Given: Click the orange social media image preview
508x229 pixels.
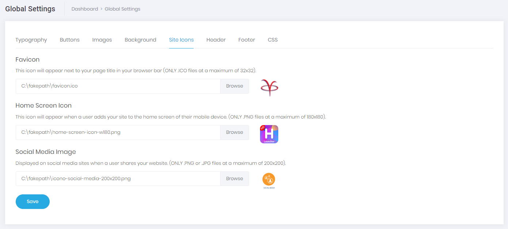Looking at the screenshot, I should tap(269, 181).
